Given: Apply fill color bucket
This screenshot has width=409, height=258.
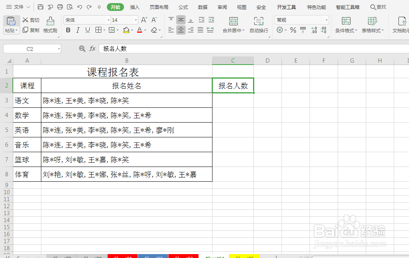Looking at the screenshot, I should click(126, 30).
